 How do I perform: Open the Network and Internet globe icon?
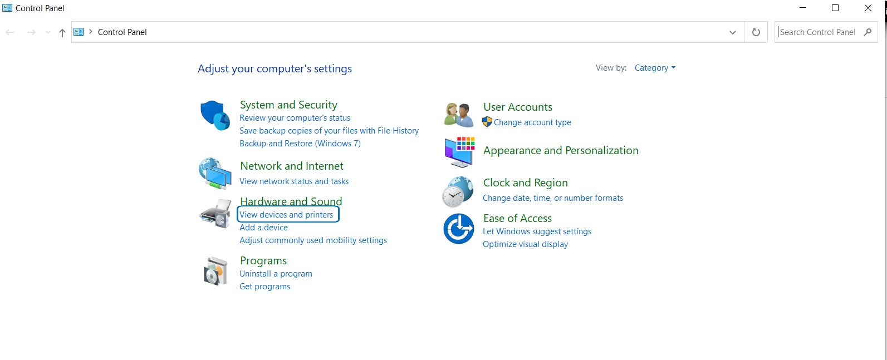(215, 174)
